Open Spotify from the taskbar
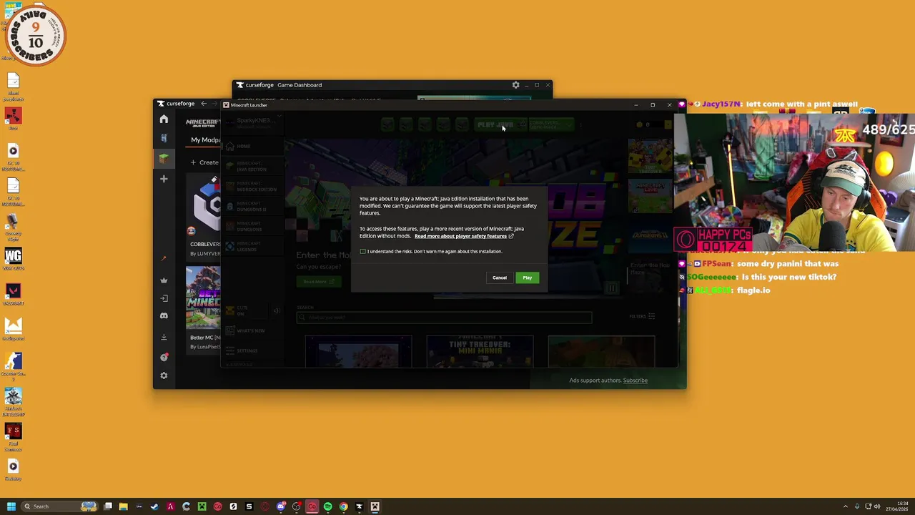The image size is (915, 515). coord(327,506)
